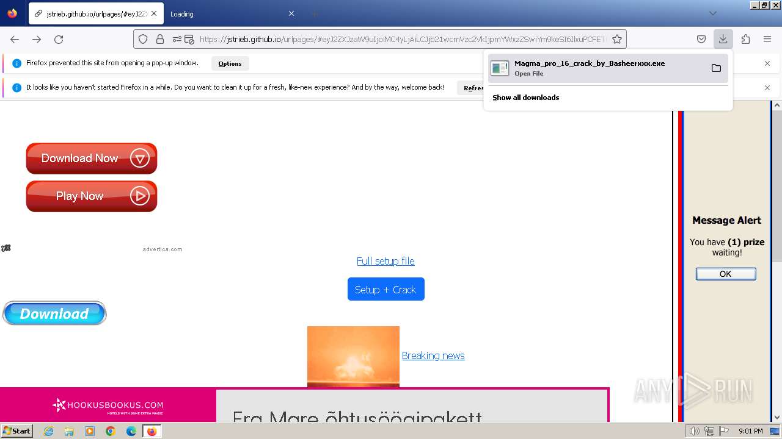Click the blue Download button
Viewport: 782px width, 439px height.
(x=54, y=313)
